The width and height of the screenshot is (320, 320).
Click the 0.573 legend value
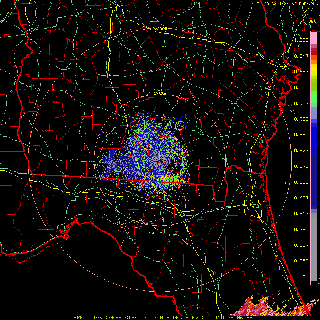[x=301, y=166]
